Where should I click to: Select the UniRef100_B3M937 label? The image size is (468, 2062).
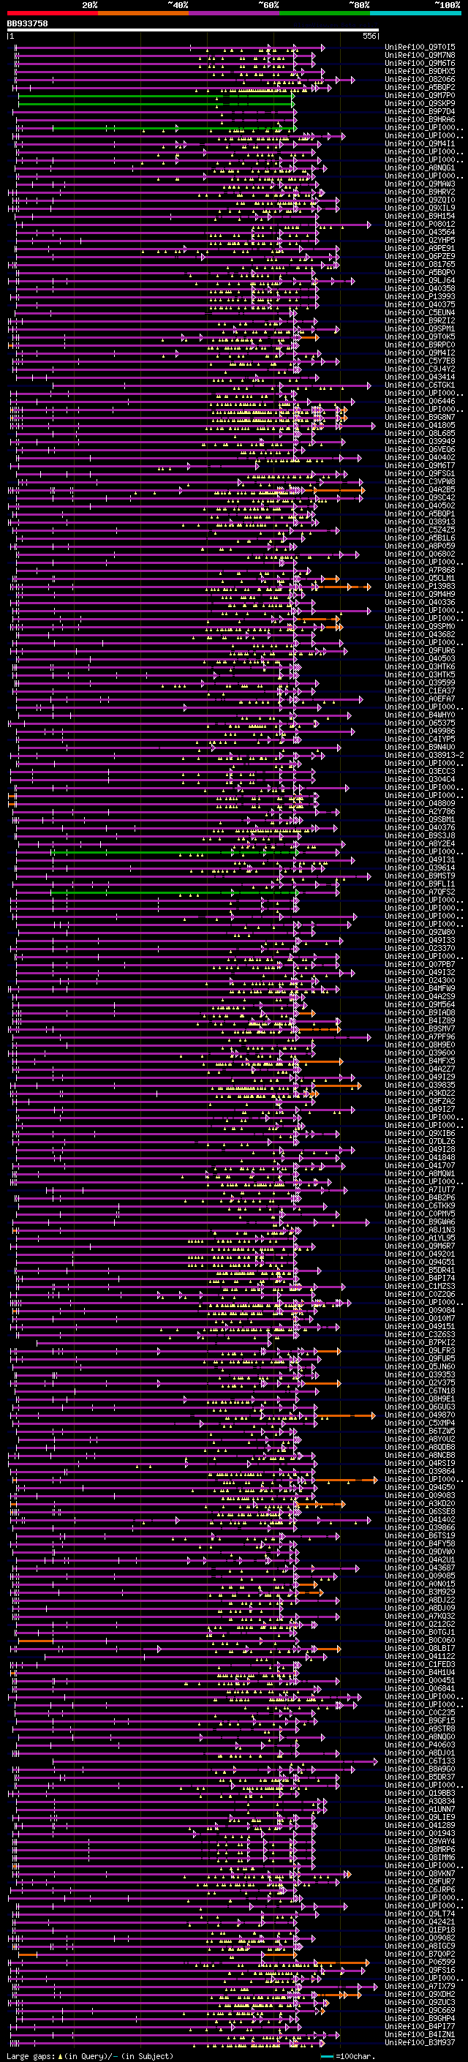coord(420,2042)
